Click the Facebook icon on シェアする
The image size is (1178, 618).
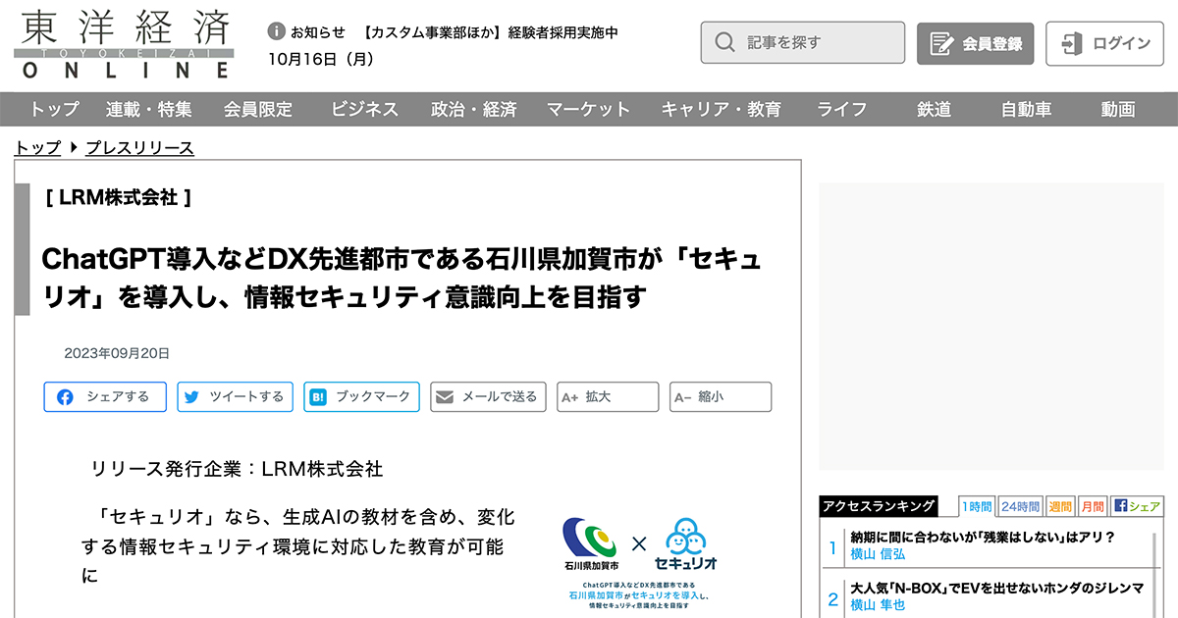click(x=65, y=397)
